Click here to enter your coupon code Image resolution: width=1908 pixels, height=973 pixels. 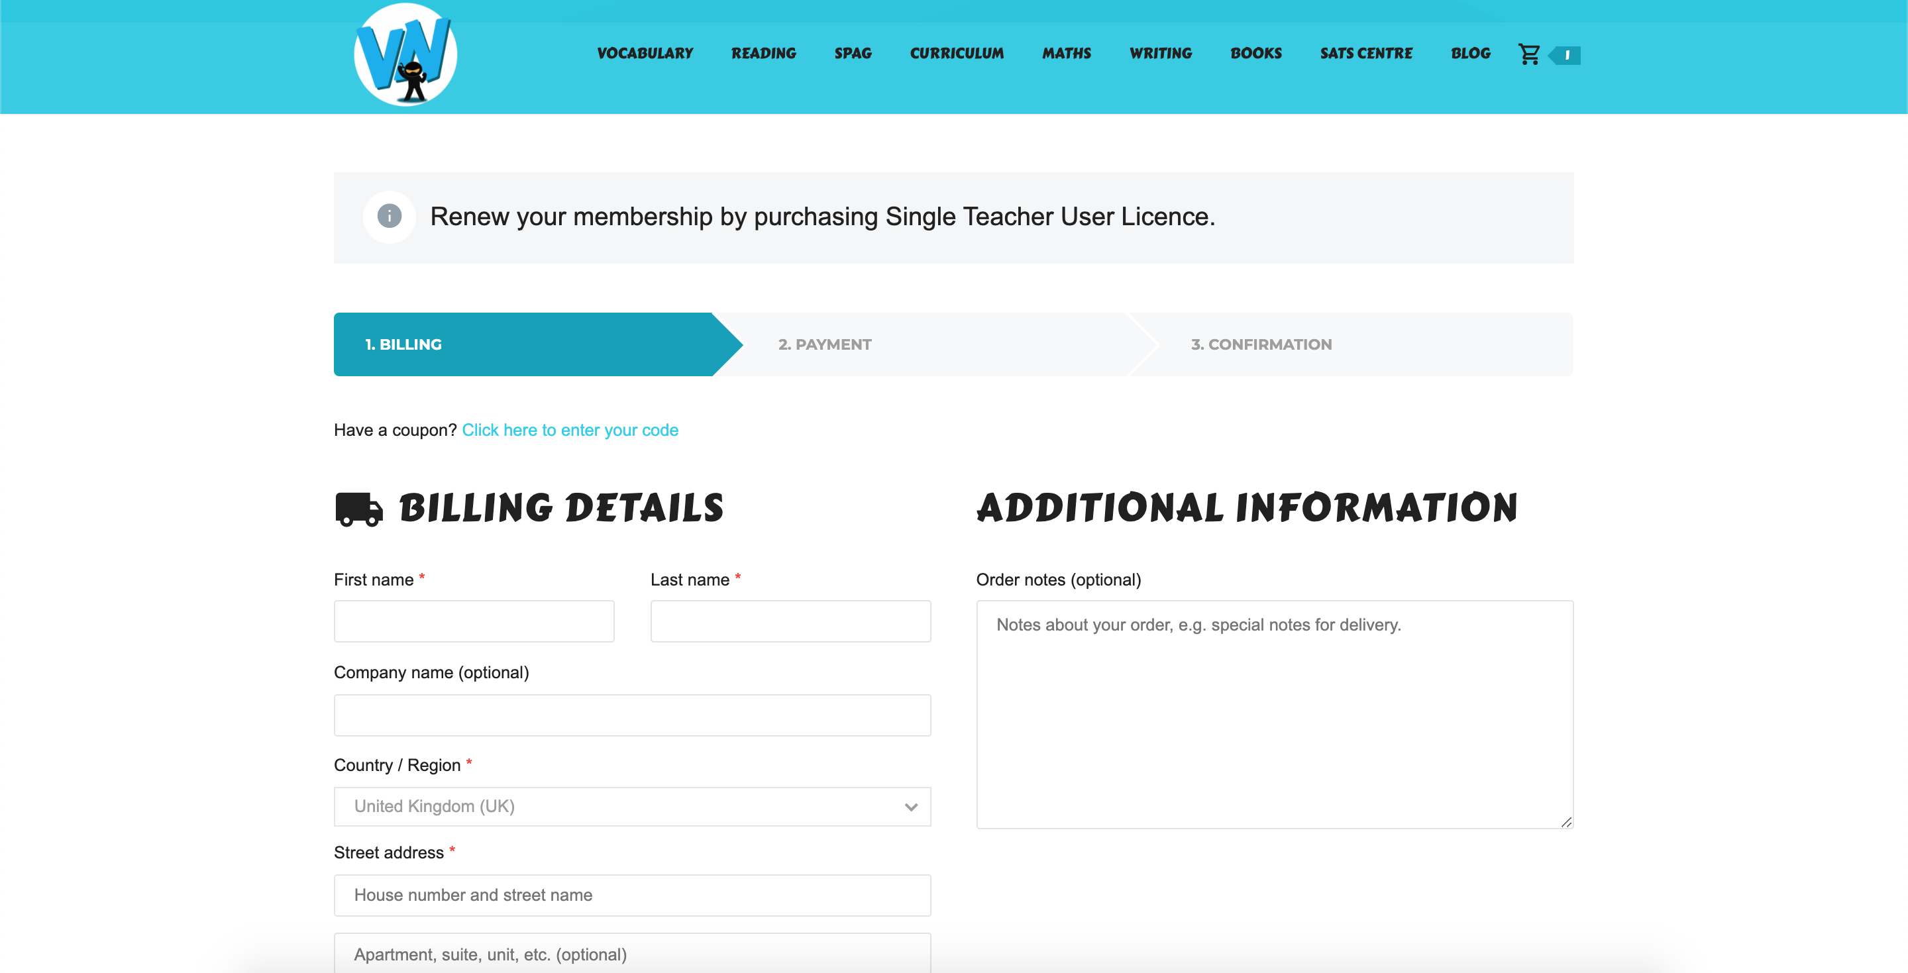tap(570, 431)
